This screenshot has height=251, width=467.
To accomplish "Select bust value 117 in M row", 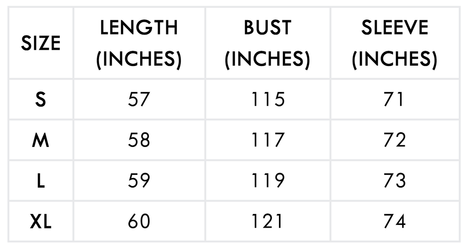I will click(x=267, y=140).
